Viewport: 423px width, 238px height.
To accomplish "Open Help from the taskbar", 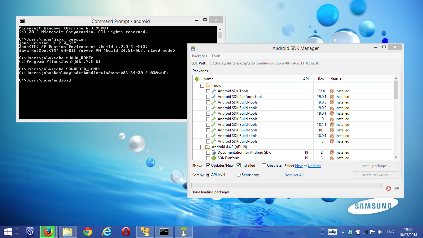I will (30, 231).
